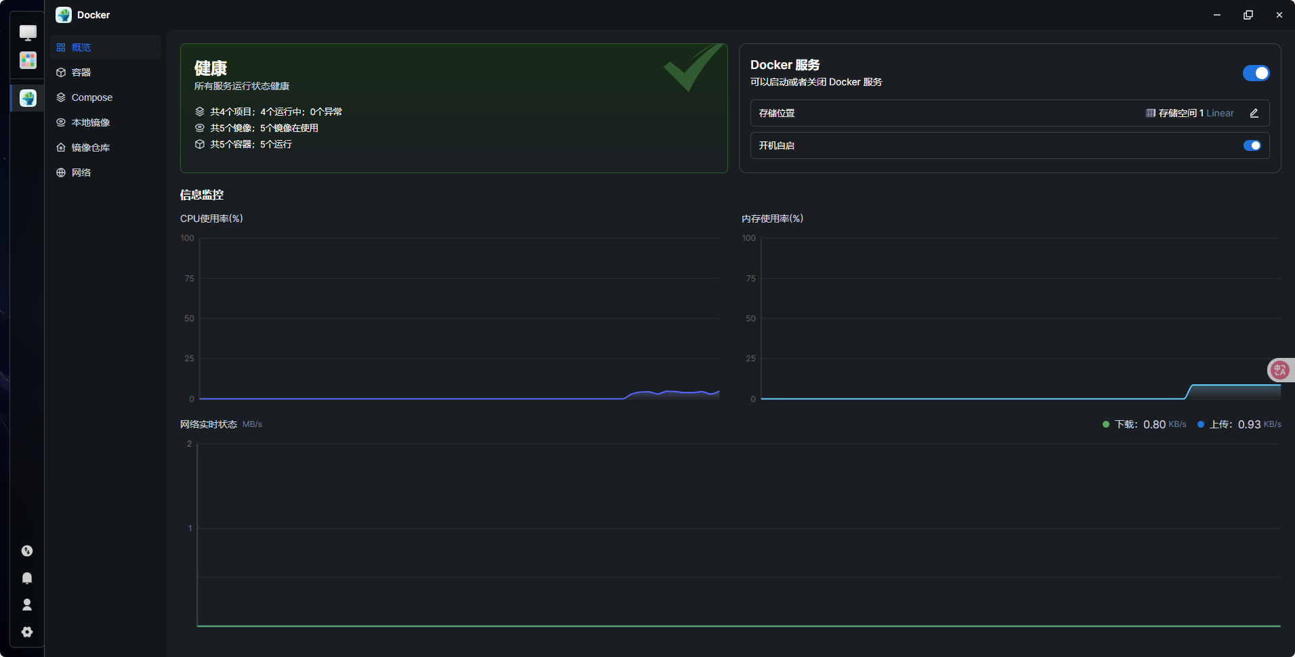1295x657 pixels.
Task: Restore down the Docker window
Action: tap(1248, 15)
